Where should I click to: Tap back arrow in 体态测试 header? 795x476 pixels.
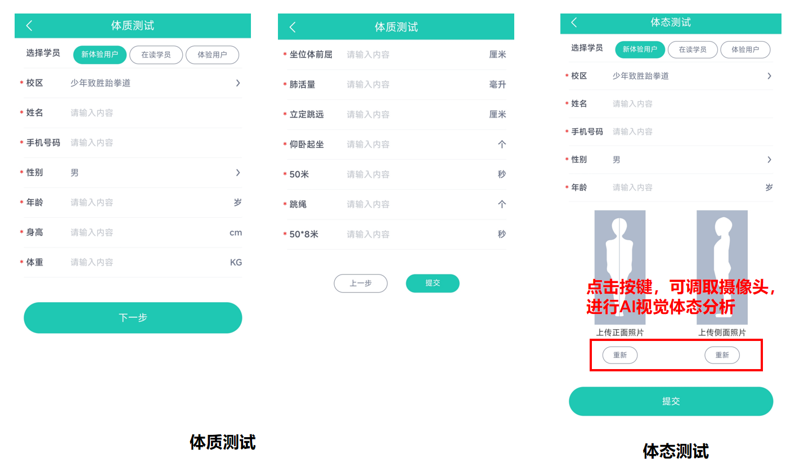coord(574,23)
